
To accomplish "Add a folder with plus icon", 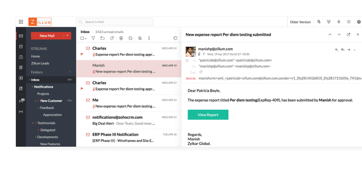I will tap(70, 72).
